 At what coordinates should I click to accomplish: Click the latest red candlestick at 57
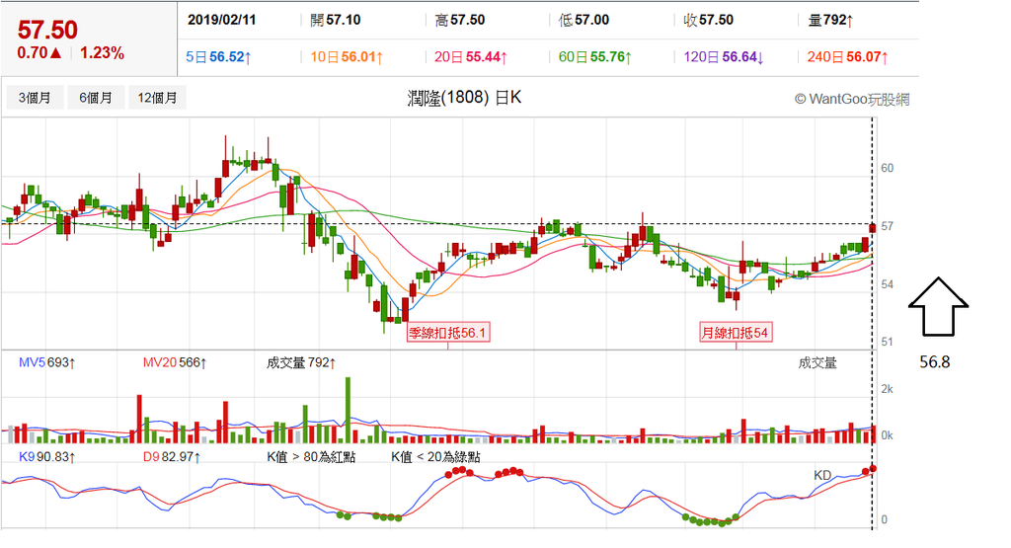[873, 227]
